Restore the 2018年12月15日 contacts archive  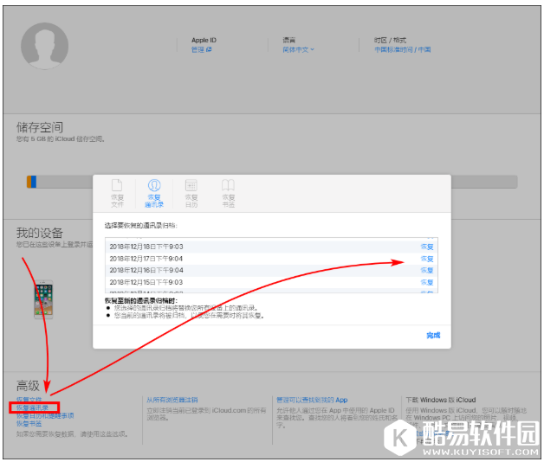click(x=426, y=283)
